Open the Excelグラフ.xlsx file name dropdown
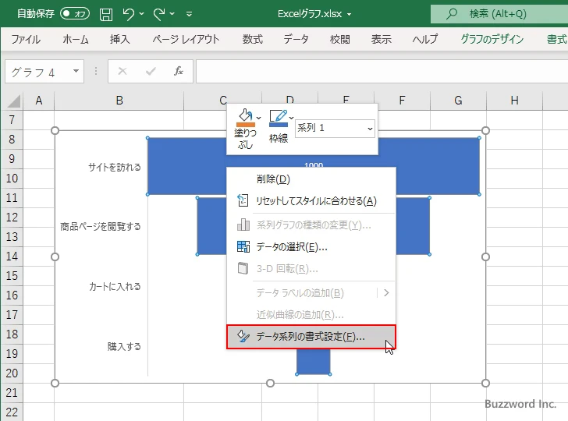The width and height of the screenshot is (568, 421). 350,14
